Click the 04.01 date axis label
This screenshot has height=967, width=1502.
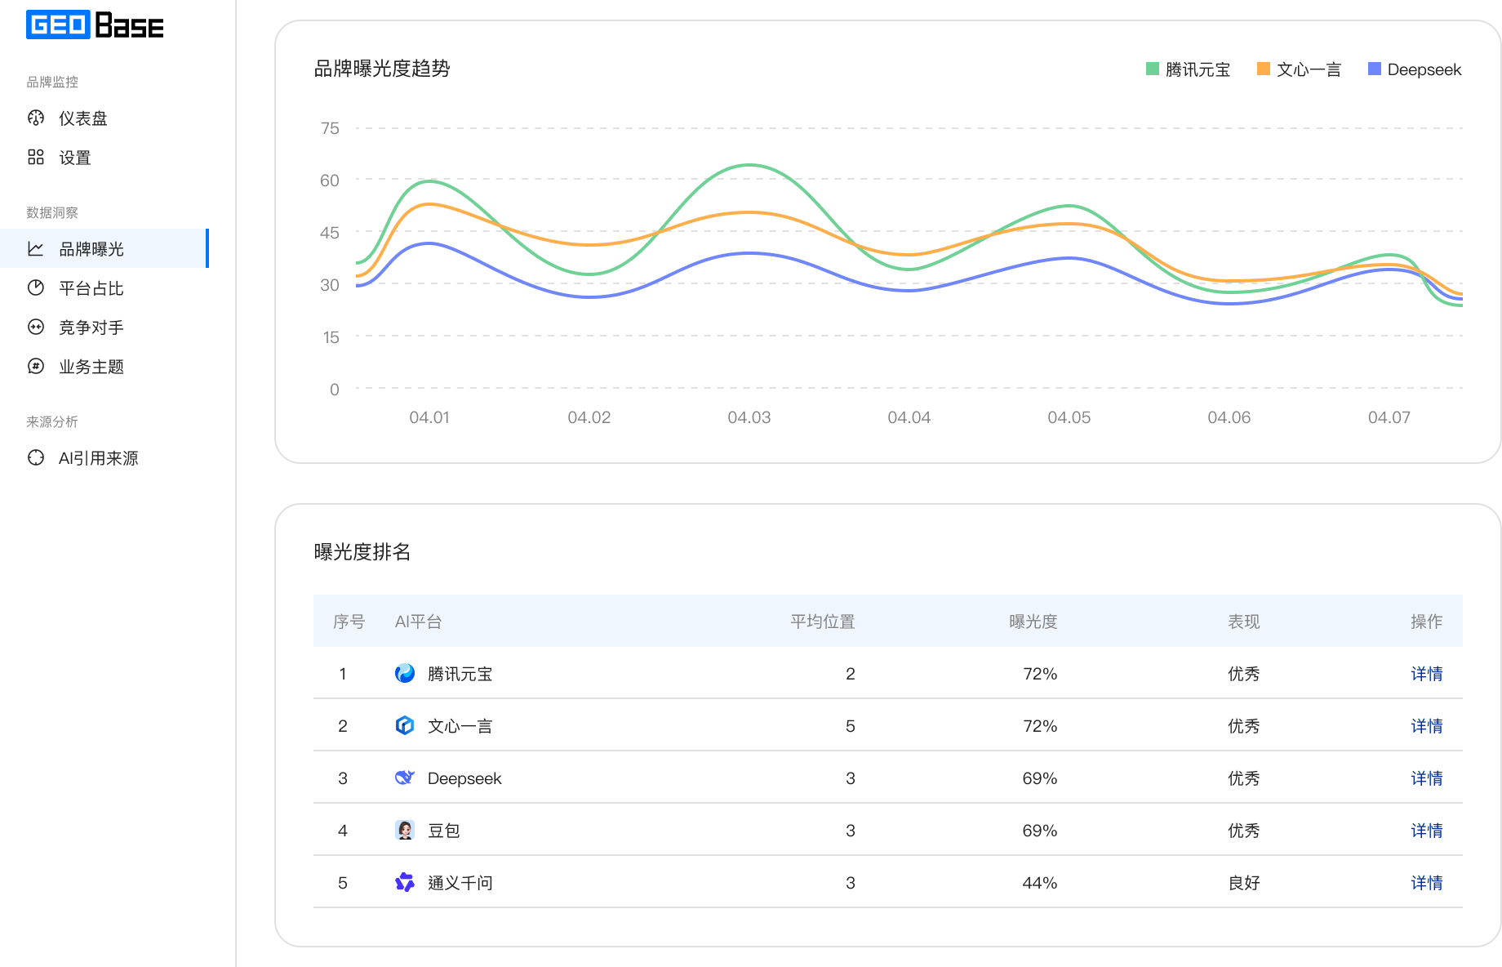pyautogui.click(x=429, y=417)
